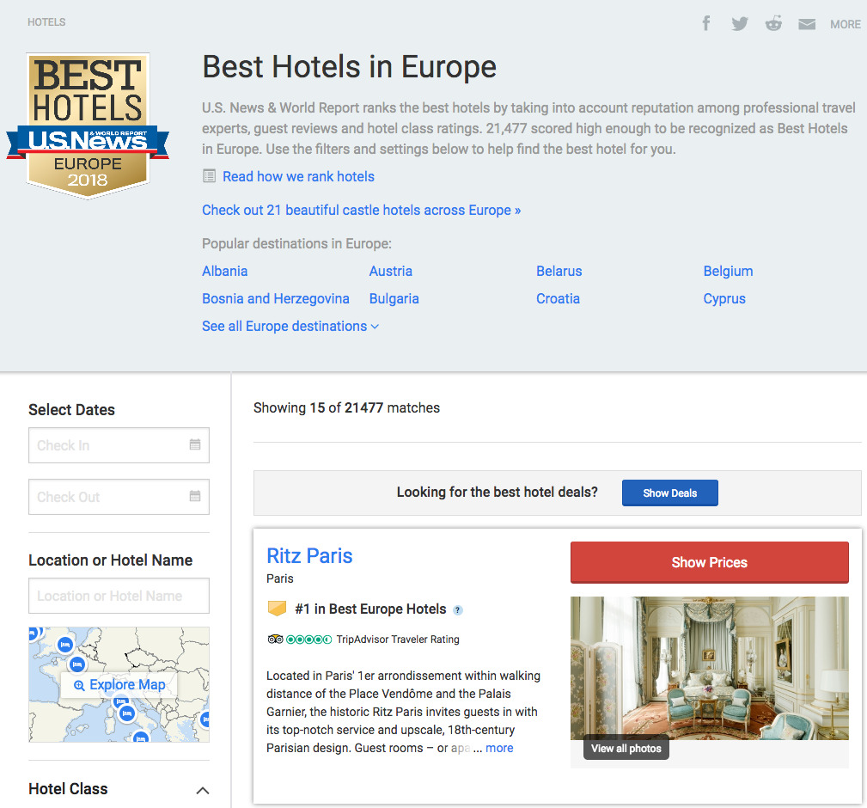Click the Show Deals button

pos(669,493)
